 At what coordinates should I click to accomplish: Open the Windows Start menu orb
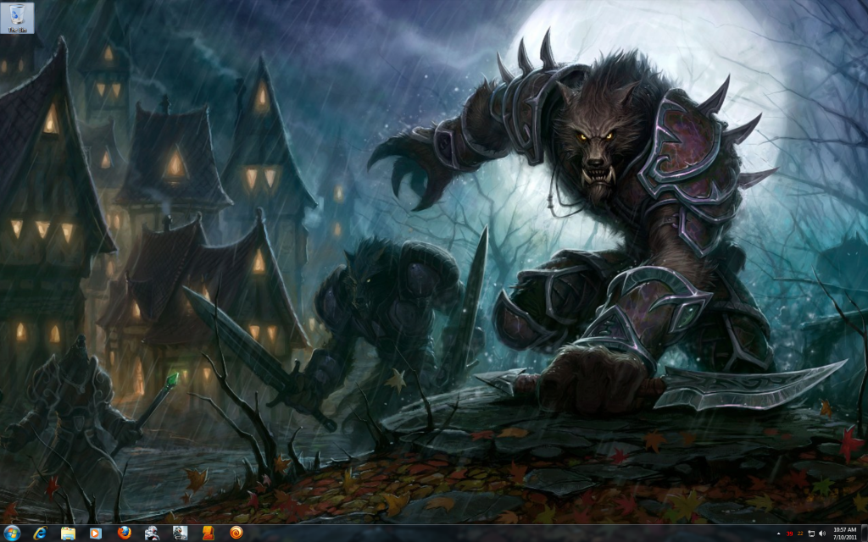[x=12, y=534]
